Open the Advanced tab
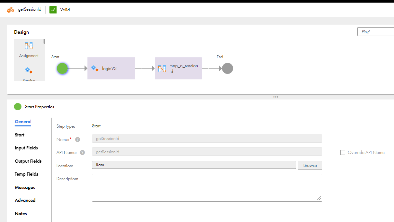This screenshot has height=222, width=394. 25,200
